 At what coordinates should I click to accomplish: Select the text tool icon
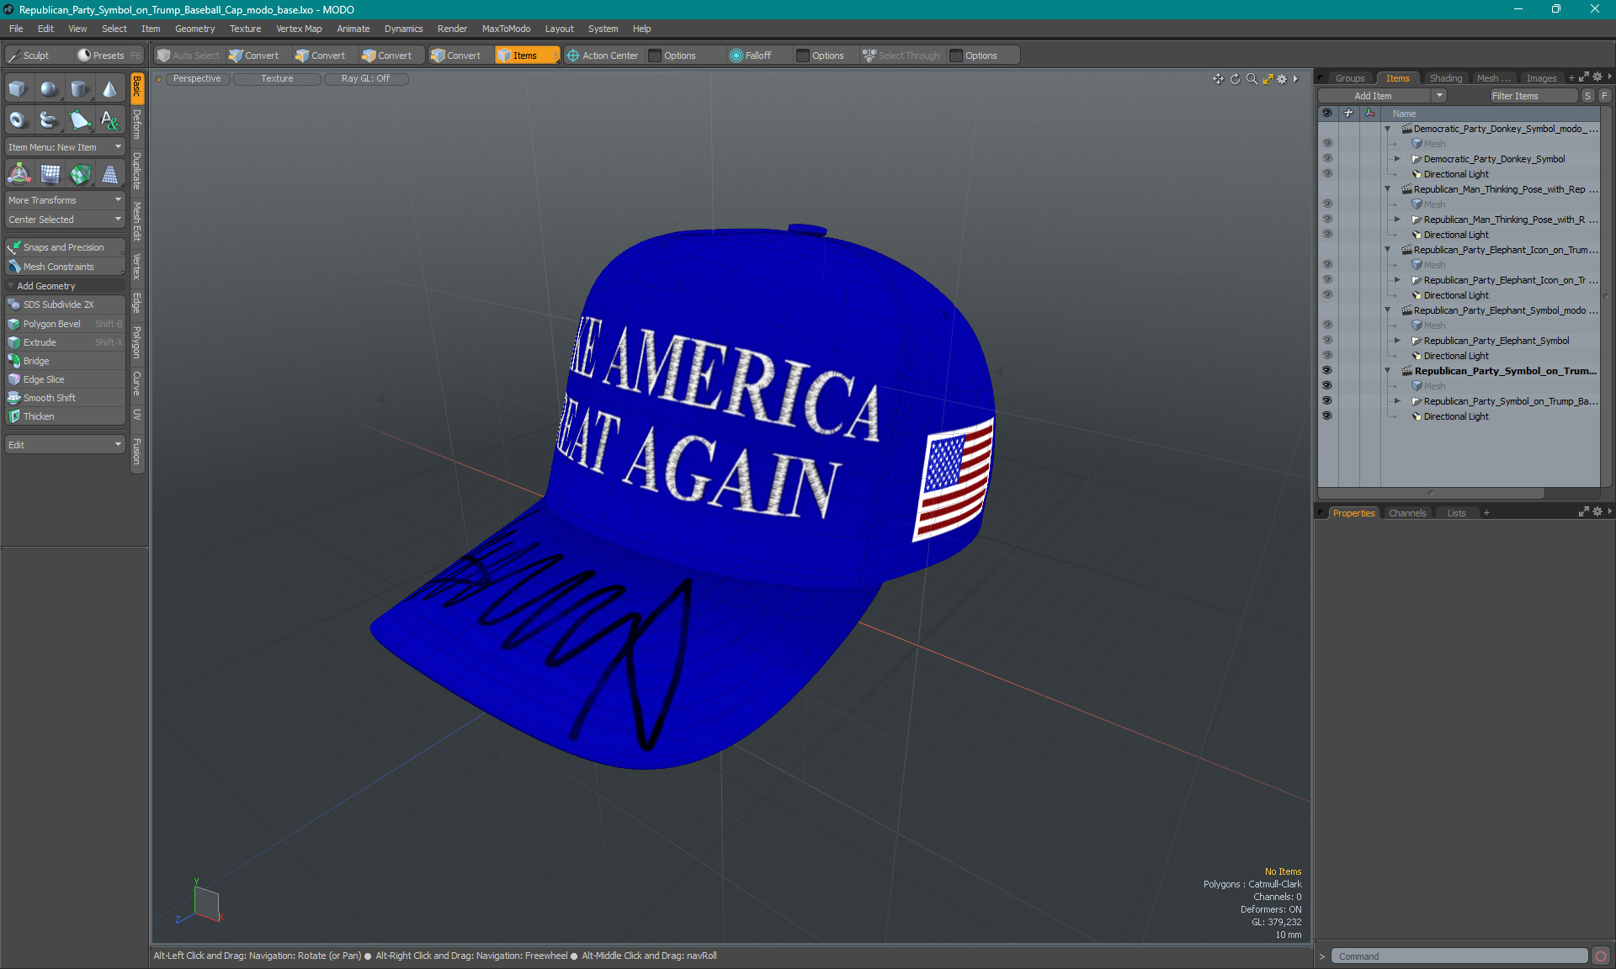click(x=110, y=120)
